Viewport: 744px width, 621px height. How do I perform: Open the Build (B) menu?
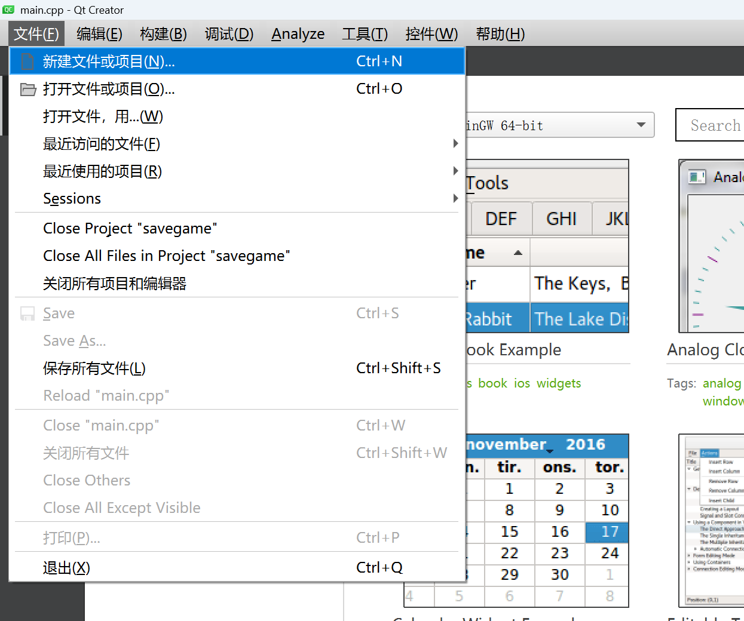(x=163, y=34)
